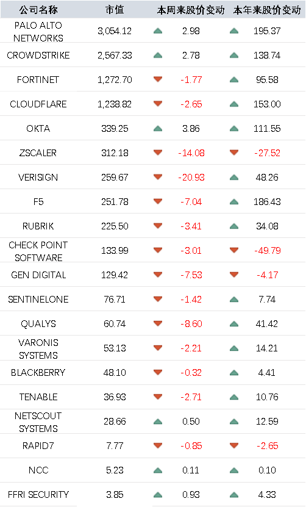
Task: Click GEN DIGITAL year-to-date red down arrow
Action: click(x=234, y=275)
